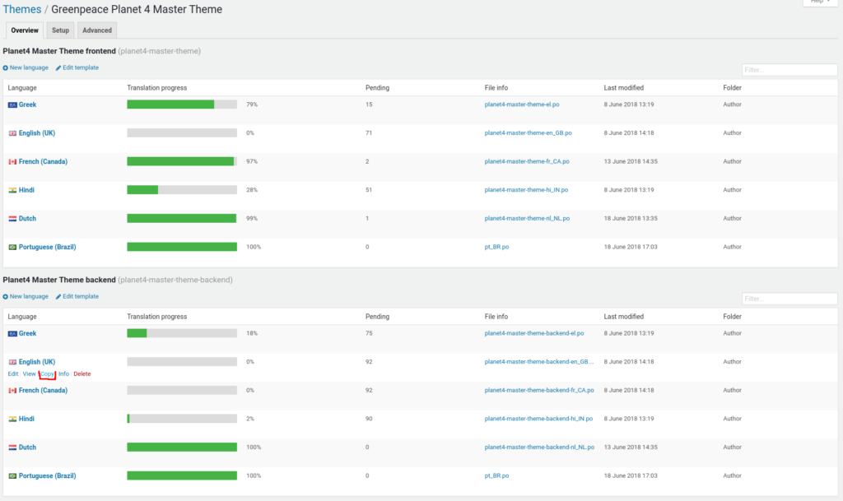Click the Hindi flag icon in frontend table

[12, 190]
